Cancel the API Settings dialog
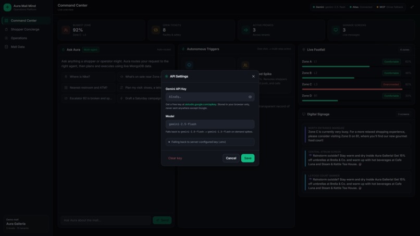Screen dimensions: 420x236 coord(231,158)
